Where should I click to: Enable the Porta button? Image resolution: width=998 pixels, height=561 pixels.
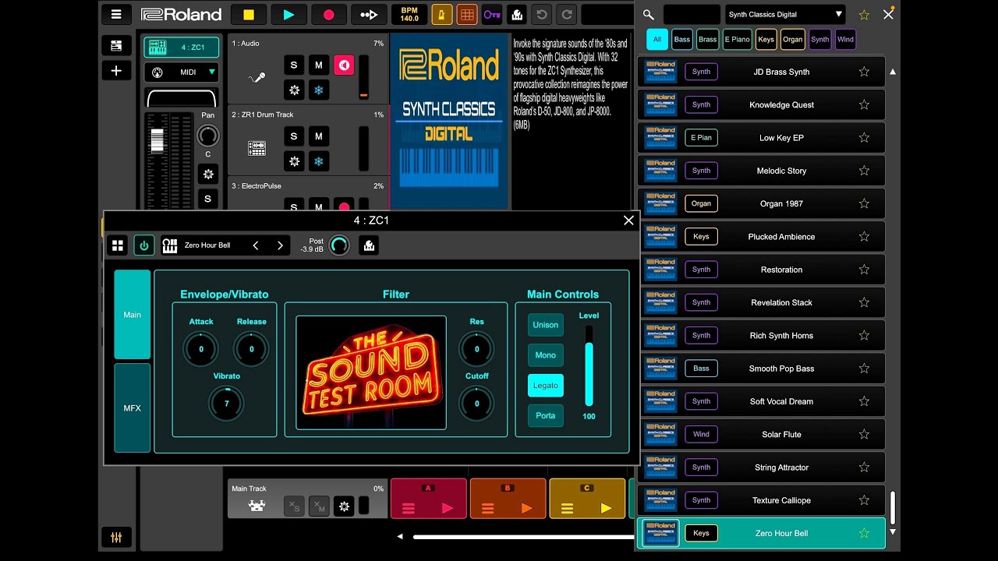pyautogui.click(x=546, y=416)
